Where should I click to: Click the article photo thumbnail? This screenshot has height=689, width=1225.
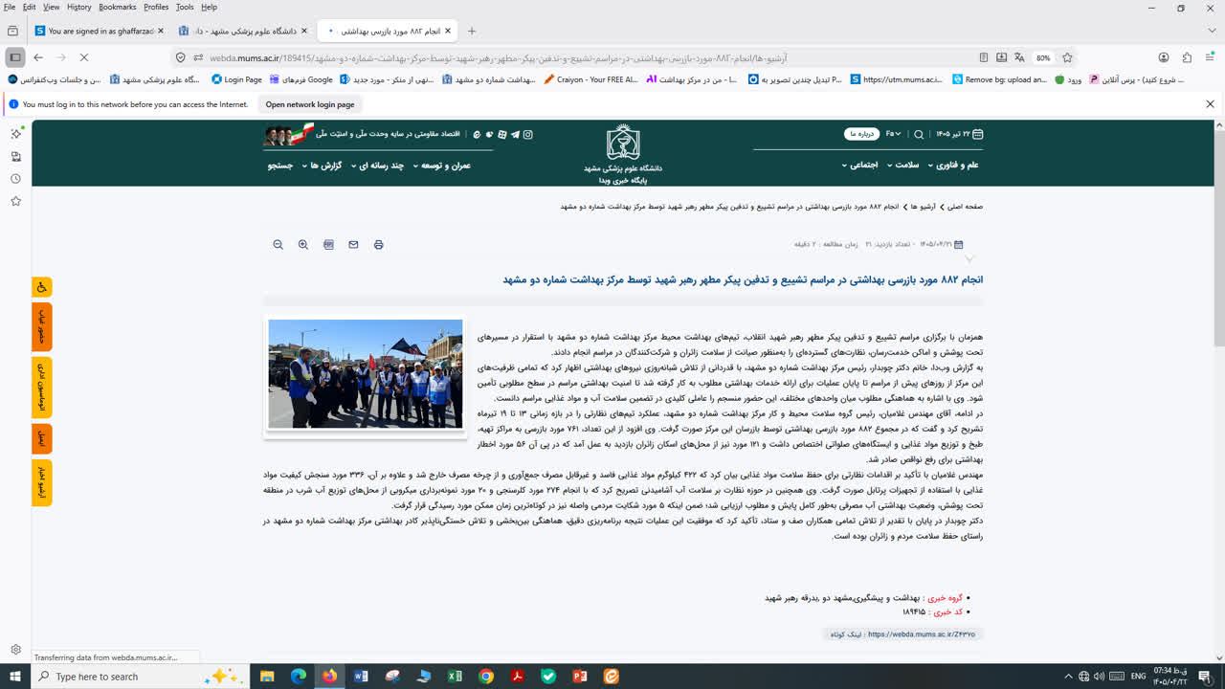(366, 374)
